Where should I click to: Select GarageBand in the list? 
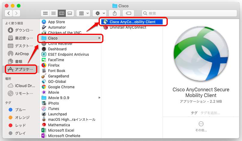[x=70, y=76]
